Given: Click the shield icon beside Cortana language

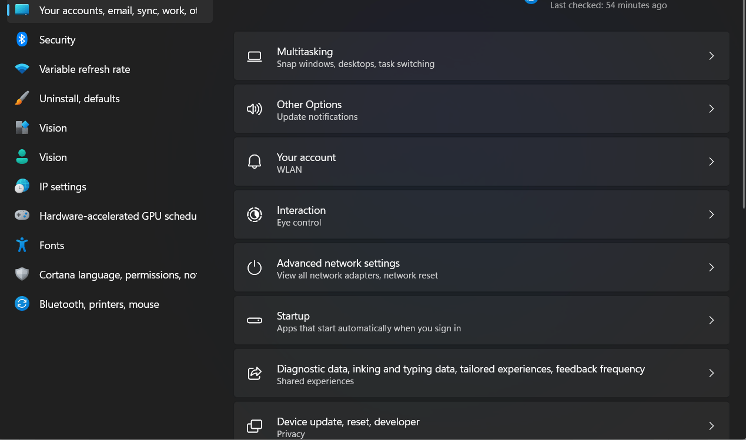Looking at the screenshot, I should click(x=22, y=274).
